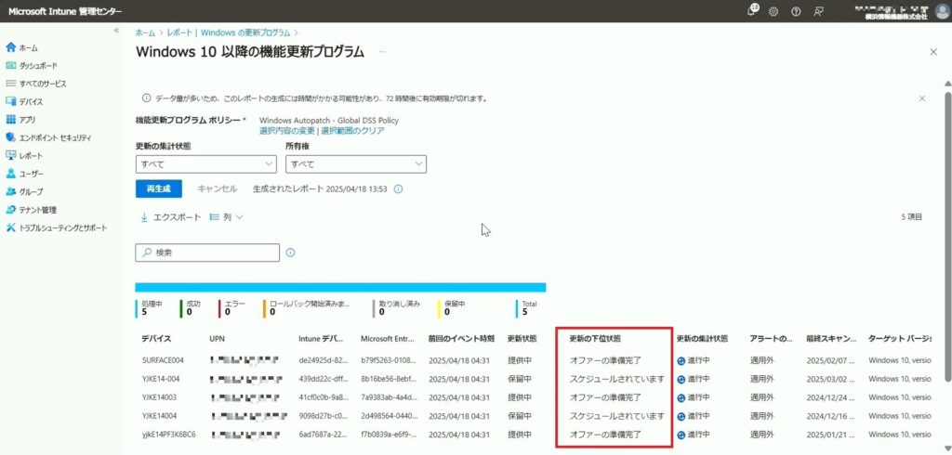
Task: Open the help question mark icon
Action: point(796,11)
